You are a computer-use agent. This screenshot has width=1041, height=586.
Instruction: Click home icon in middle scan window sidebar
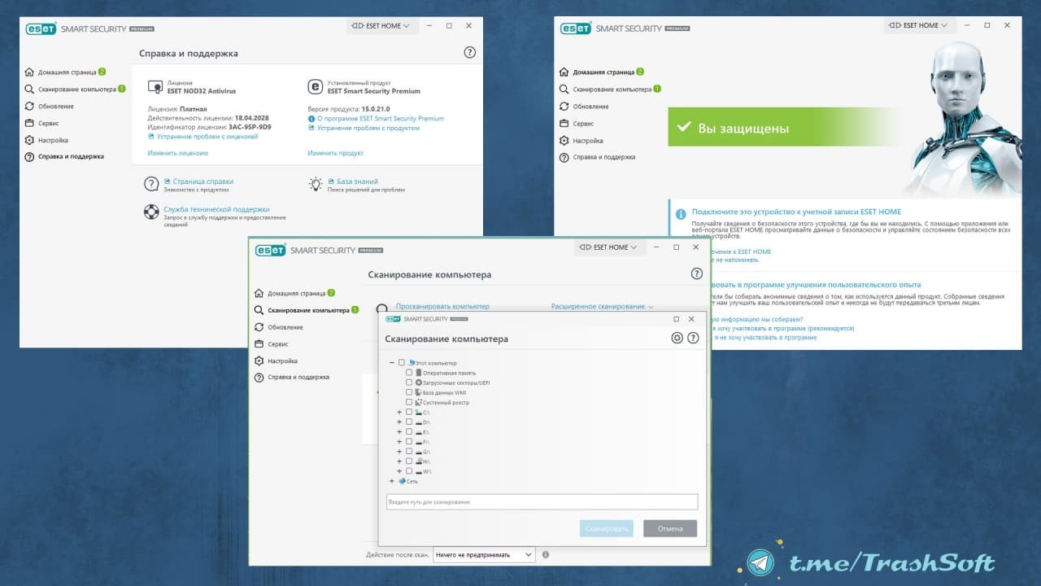click(259, 293)
